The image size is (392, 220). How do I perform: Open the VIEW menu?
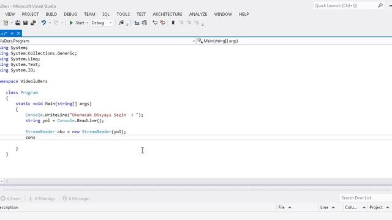coord(10,14)
